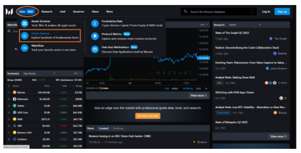Set chart scale to LOG
Viewport: 301px width, 153px height.
point(198,89)
